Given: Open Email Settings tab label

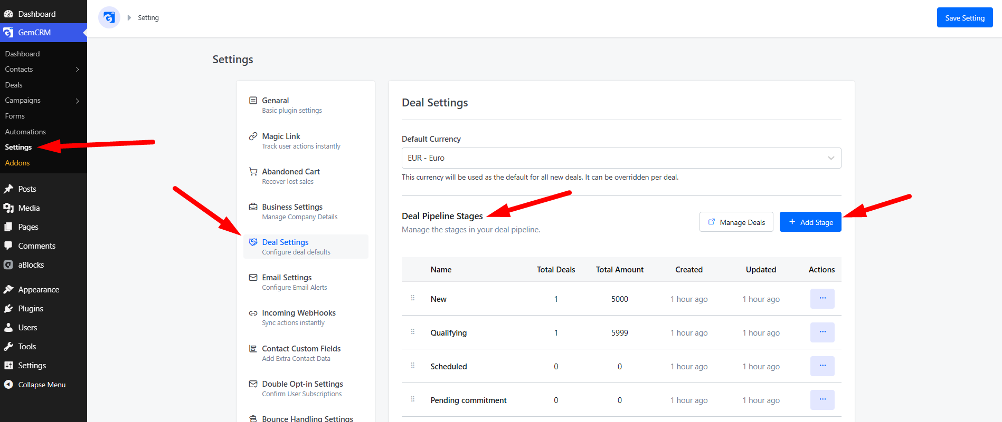Looking at the screenshot, I should click(287, 278).
